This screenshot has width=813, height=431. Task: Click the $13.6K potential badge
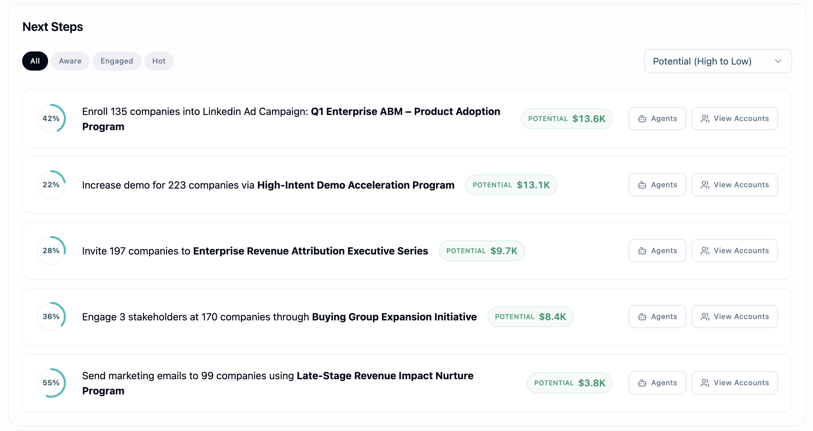point(566,119)
